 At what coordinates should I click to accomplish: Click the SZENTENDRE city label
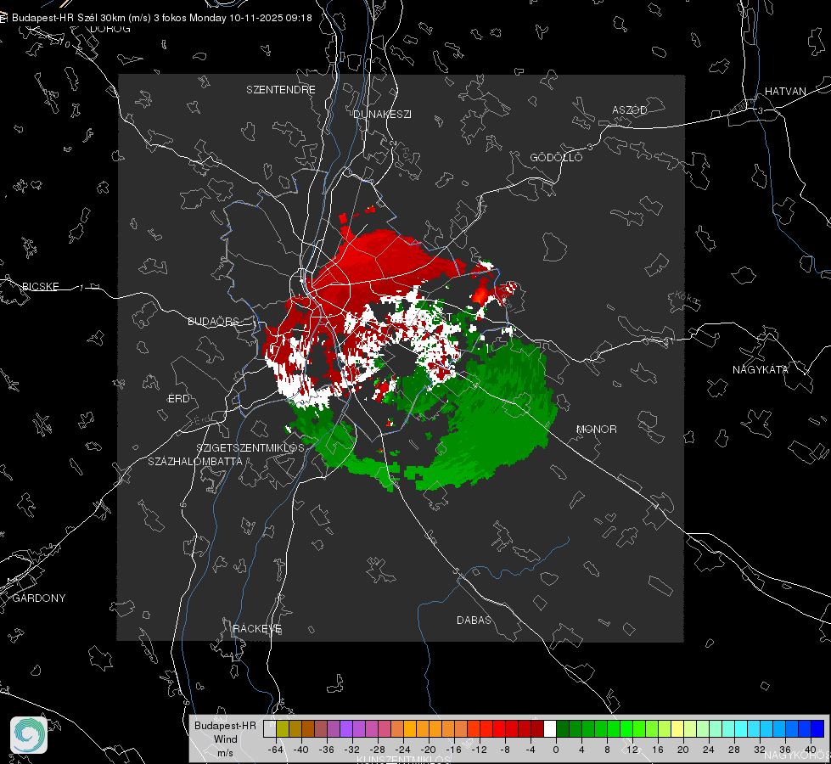tap(281, 90)
